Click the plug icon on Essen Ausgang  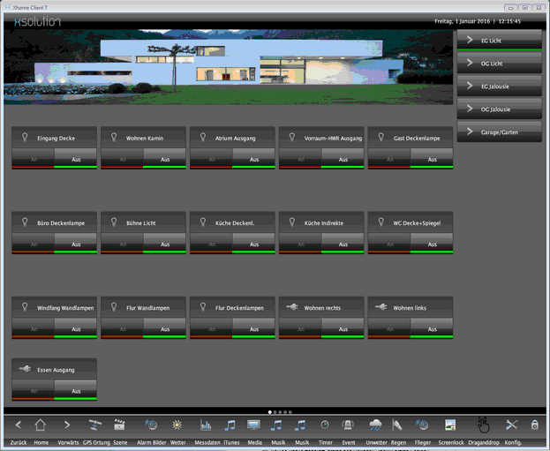25,369
